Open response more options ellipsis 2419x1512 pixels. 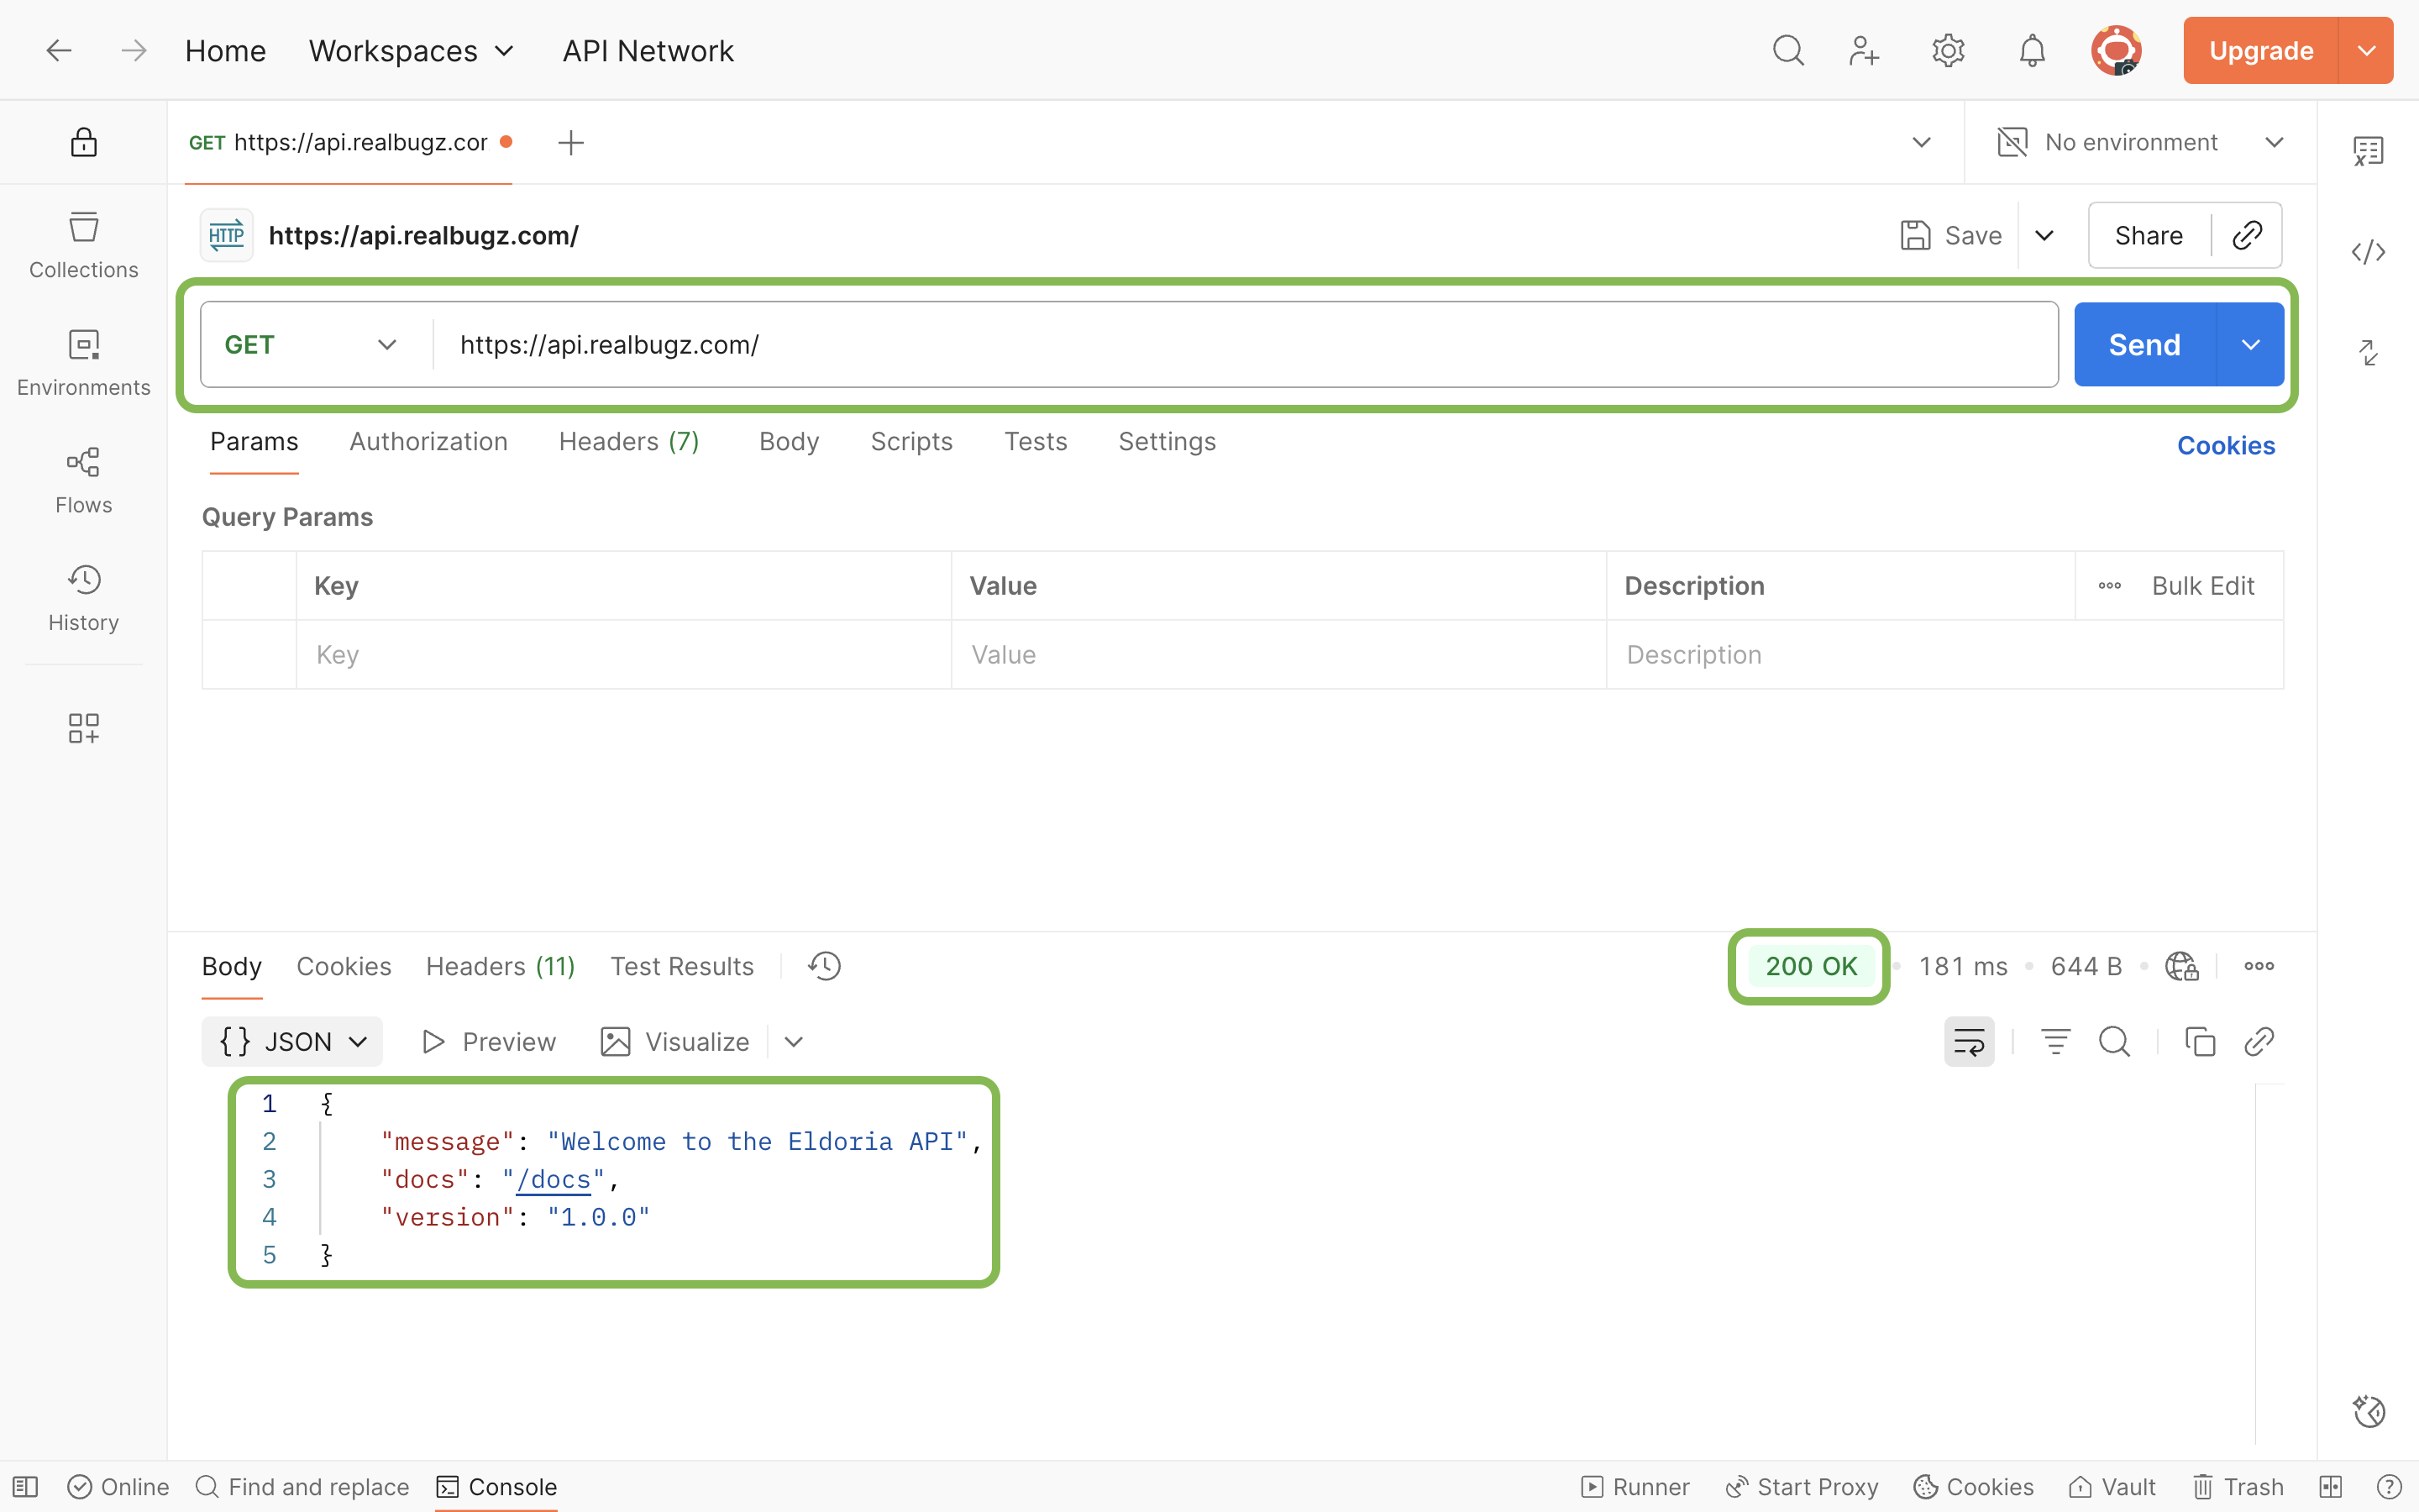(2259, 966)
